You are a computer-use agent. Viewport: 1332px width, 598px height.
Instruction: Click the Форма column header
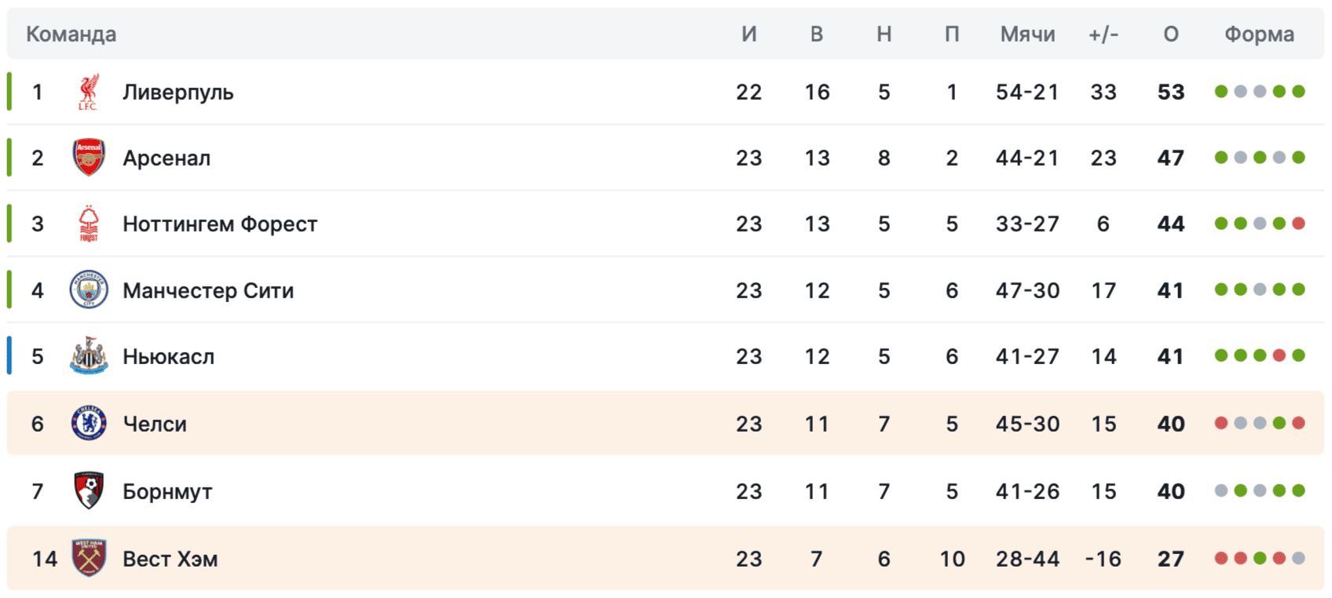click(1259, 35)
